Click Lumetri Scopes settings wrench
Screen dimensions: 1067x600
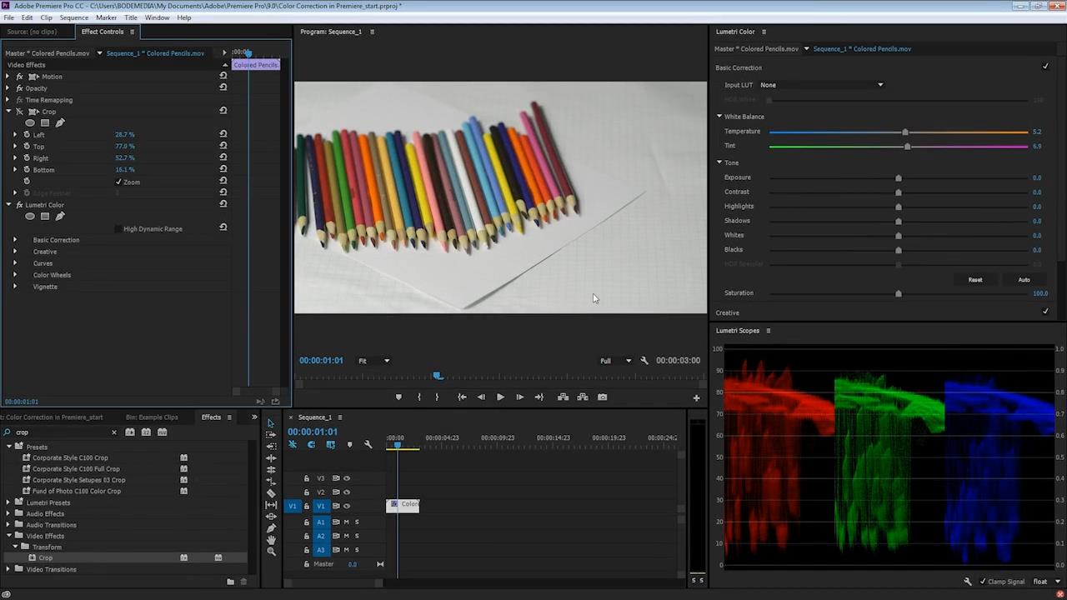point(968,582)
